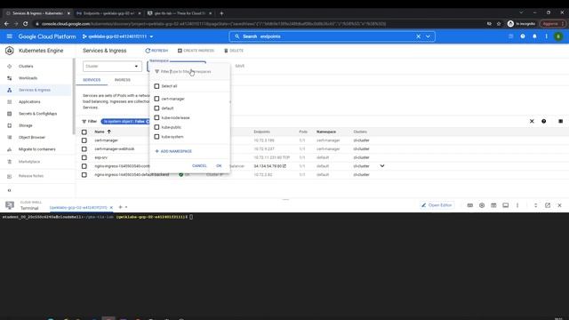Click the Object Browser sidebar icon

10,138
